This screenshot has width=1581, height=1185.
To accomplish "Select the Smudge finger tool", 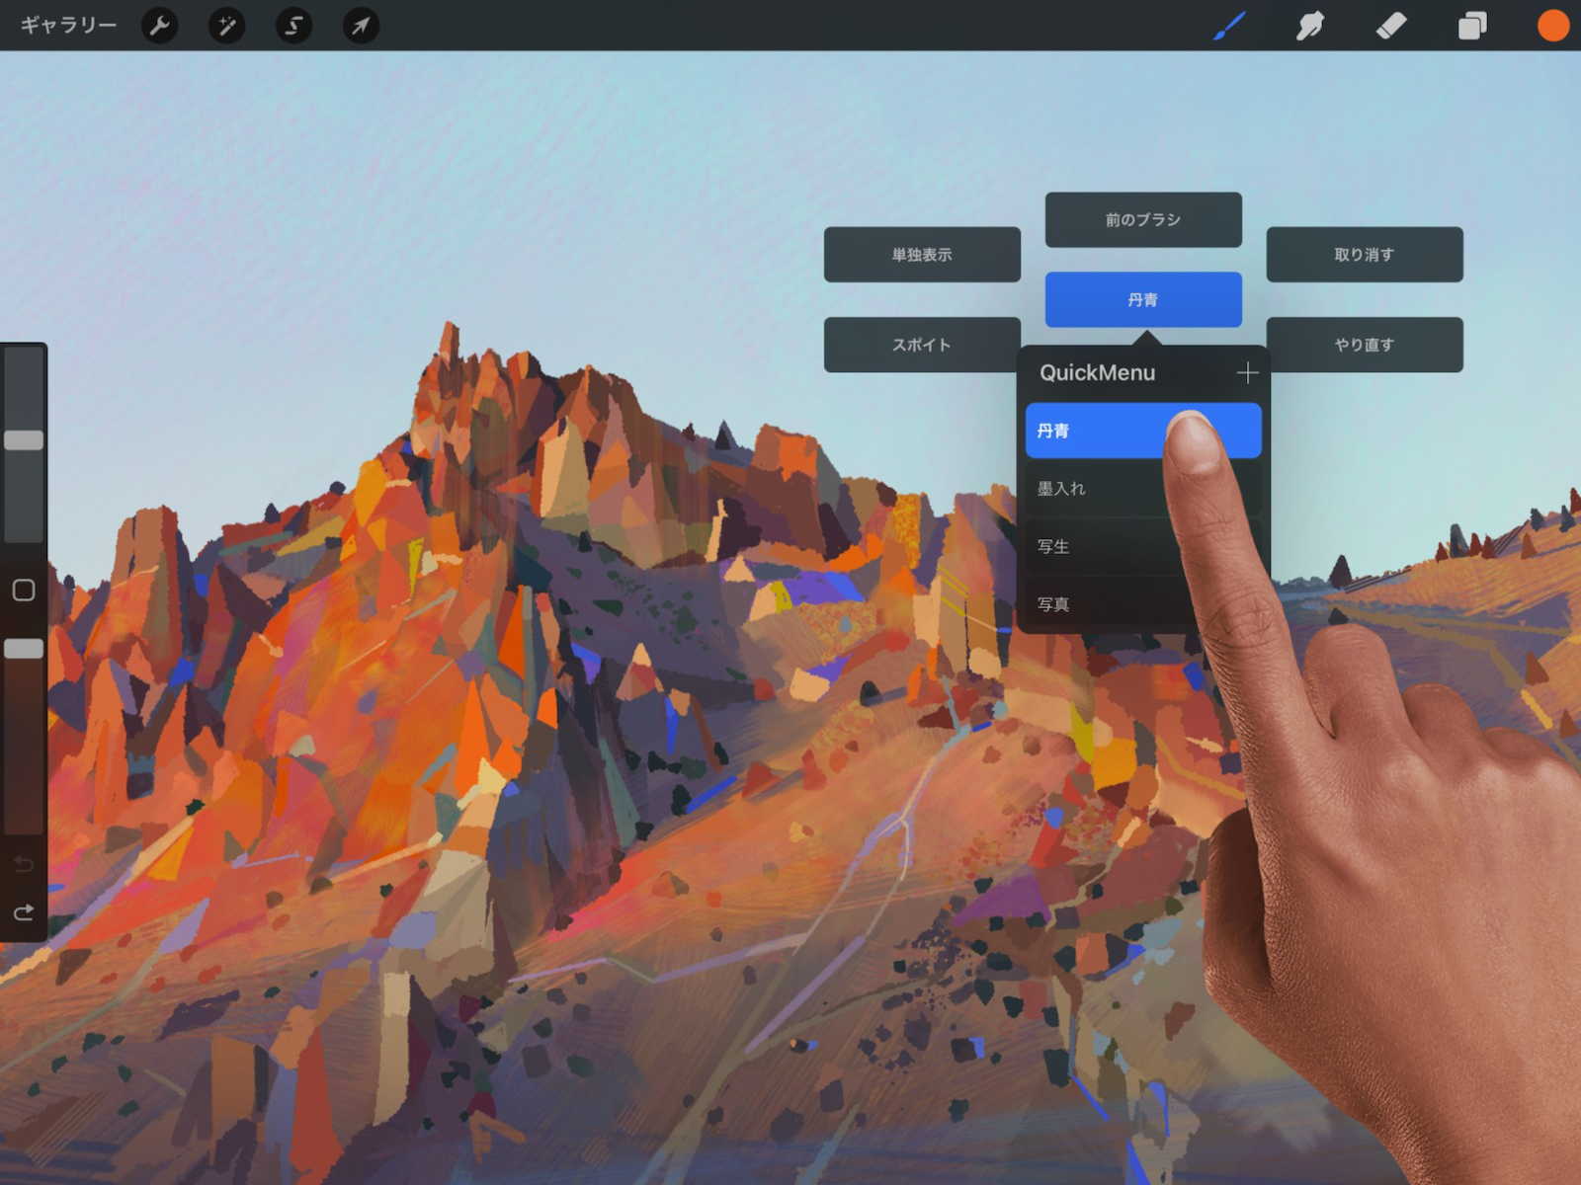I will [1310, 26].
